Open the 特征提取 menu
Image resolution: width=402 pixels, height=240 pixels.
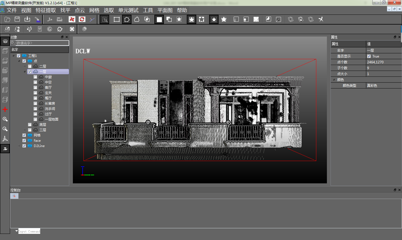pyautogui.click(x=46, y=10)
